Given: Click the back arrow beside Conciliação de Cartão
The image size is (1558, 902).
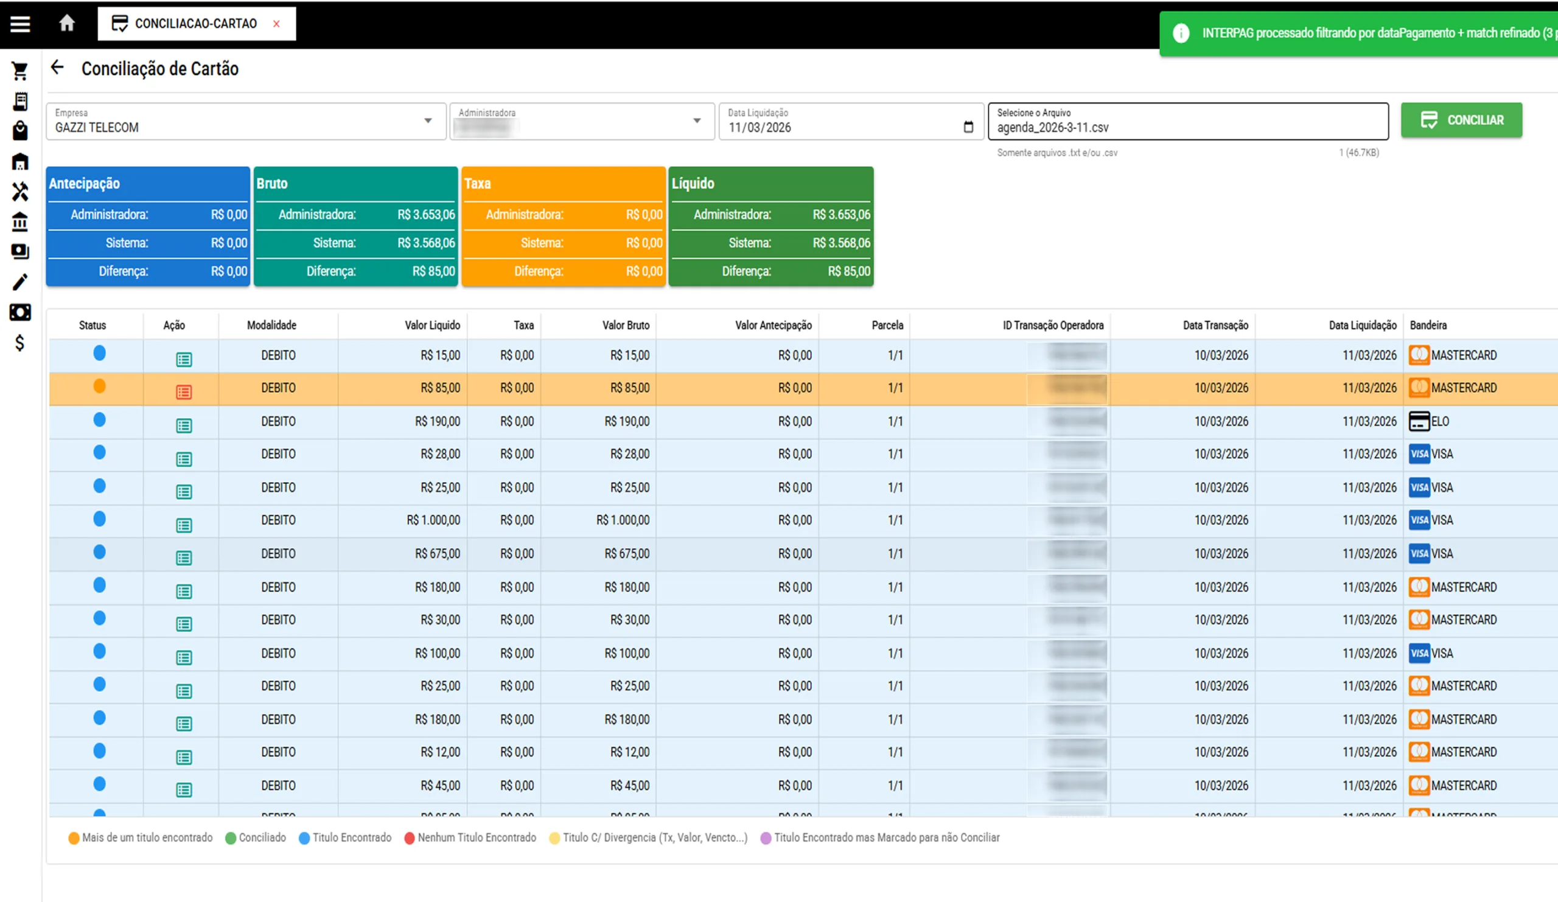Looking at the screenshot, I should (x=57, y=68).
